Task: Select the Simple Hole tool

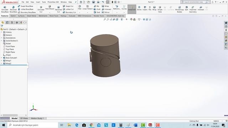Action: 160,9
